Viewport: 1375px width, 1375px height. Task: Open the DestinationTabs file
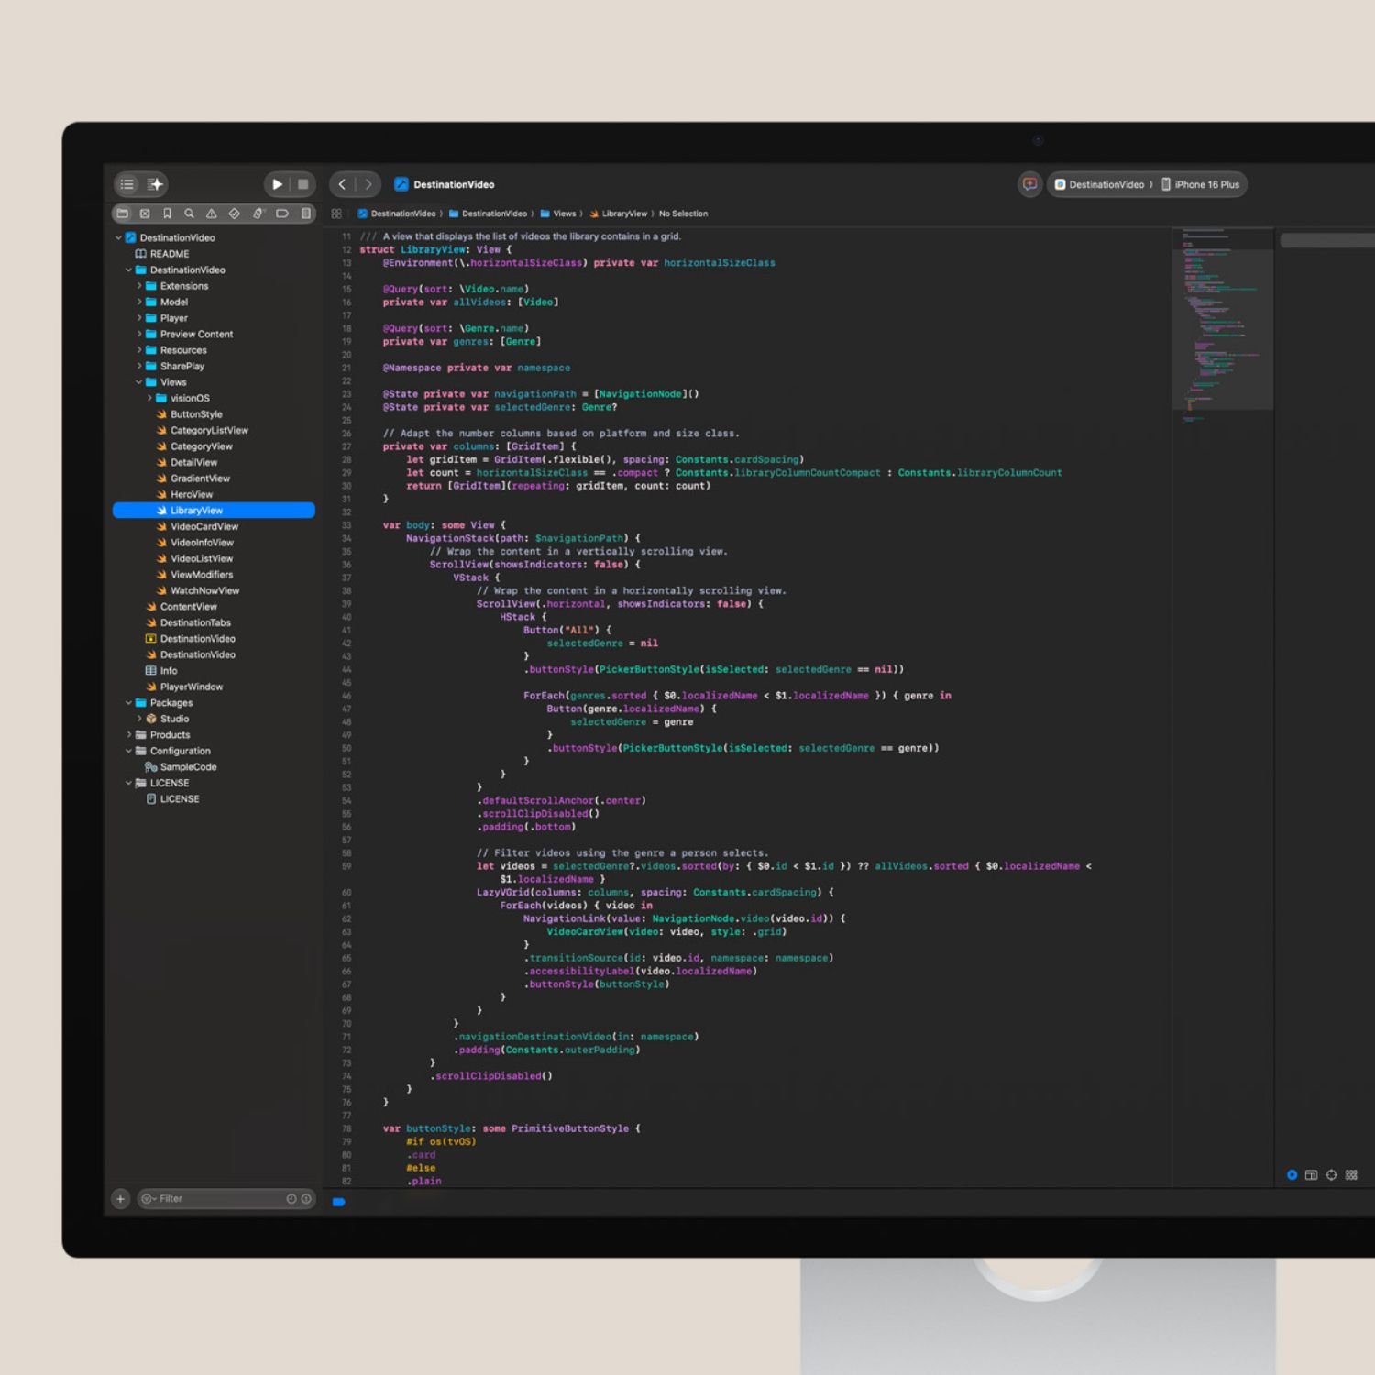(188, 622)
